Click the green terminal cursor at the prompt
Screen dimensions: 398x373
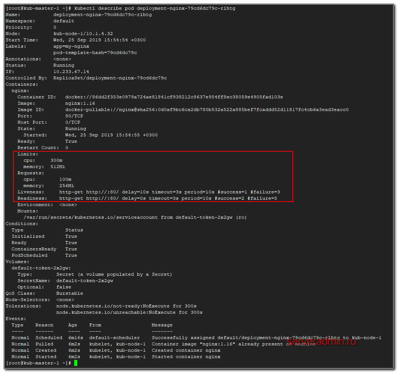click(x=76, y=363)
